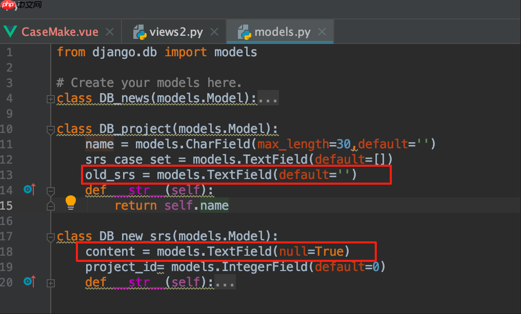Click the Vue file icon on CaseMake.vue tab
Viewport: 521px width, 314px height.
click(x=10, y=32)
